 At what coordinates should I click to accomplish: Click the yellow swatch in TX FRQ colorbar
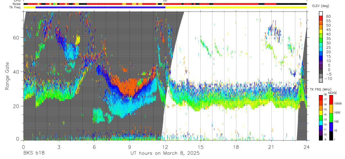[321, 113]
